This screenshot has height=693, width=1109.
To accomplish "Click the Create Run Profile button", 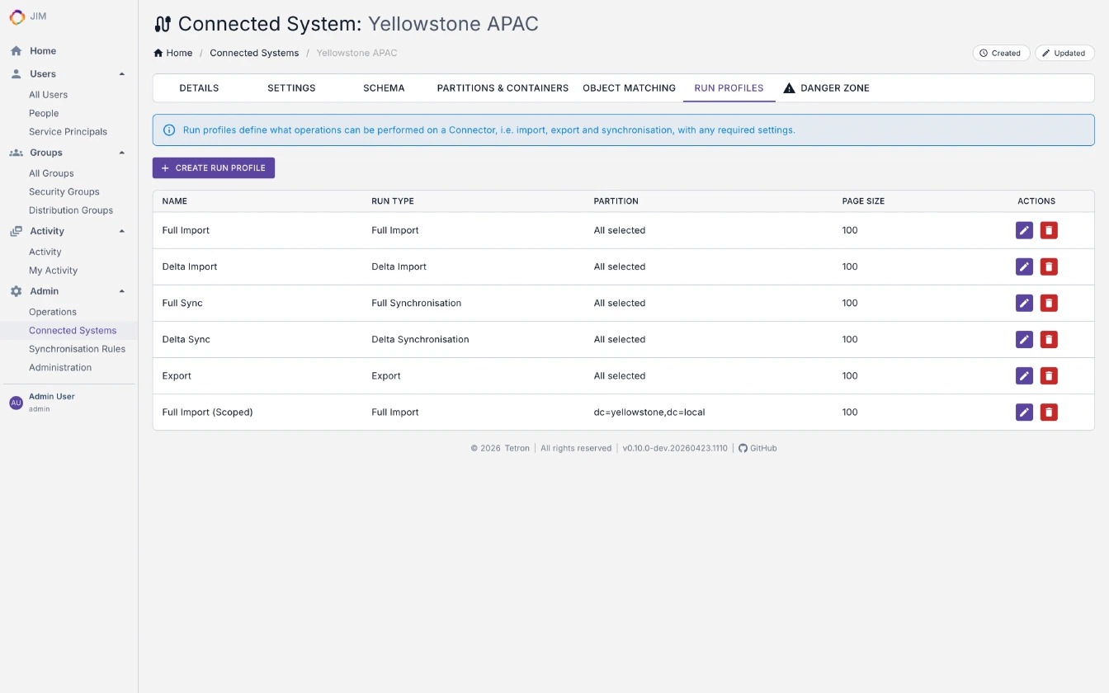I will point(214,167).
